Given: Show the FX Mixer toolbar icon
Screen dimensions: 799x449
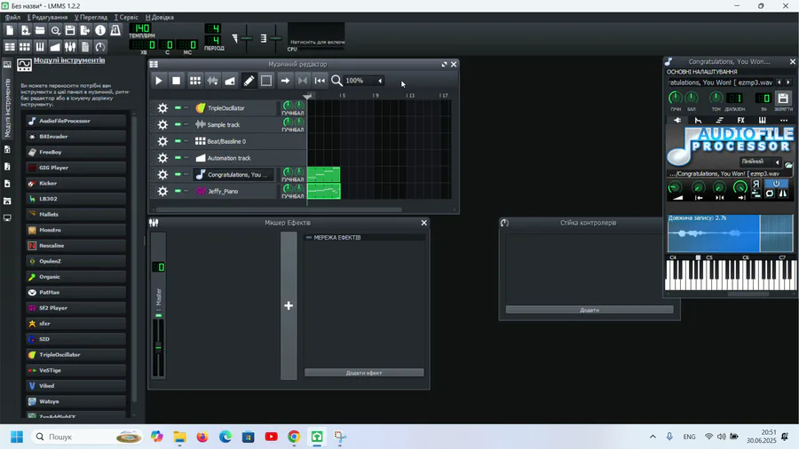Looking at the screenshot, I should tap(70, 47).
